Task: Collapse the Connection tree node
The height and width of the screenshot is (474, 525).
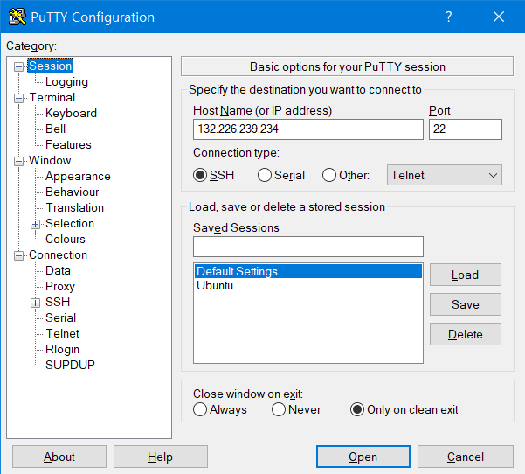Action: (18, 255)
